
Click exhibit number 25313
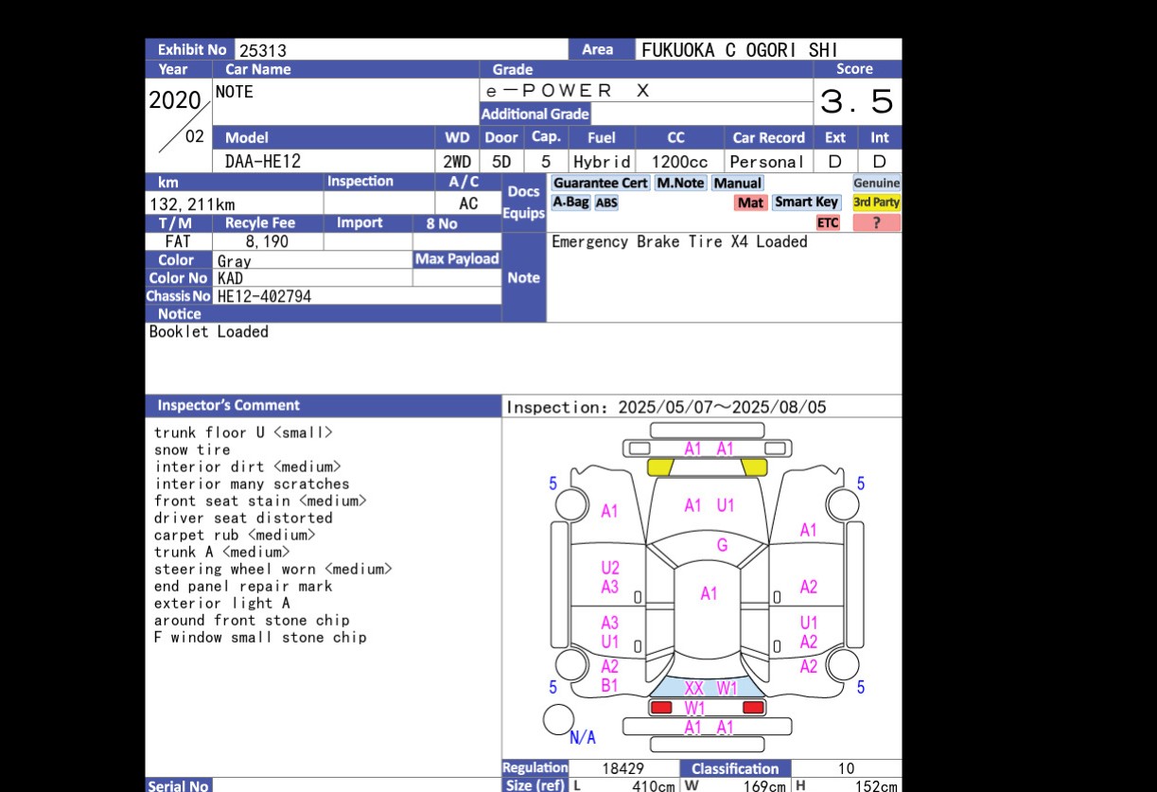[262, 51]
